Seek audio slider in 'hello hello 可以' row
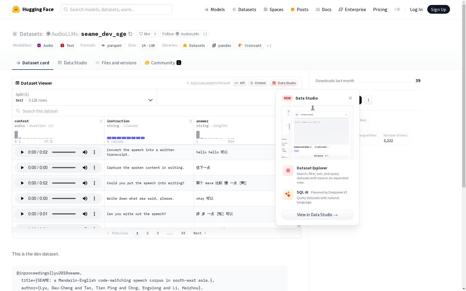The width and height of the screenshot is (466, 291). tap(64, 152)
